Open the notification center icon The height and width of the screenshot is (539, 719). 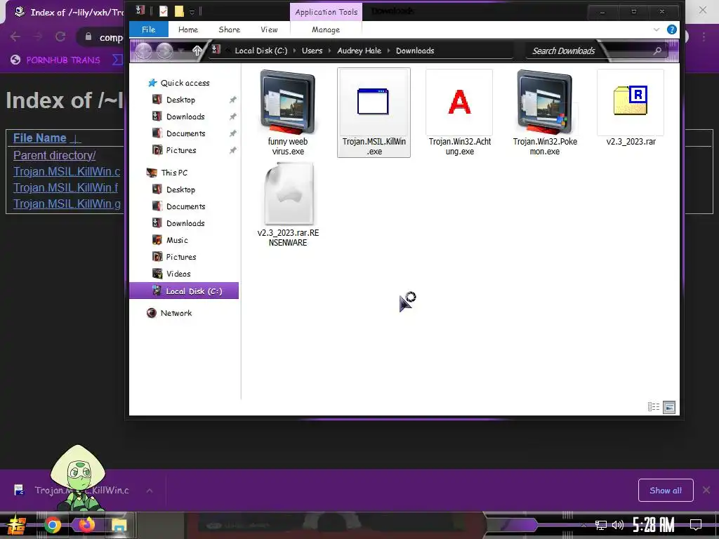tap(696, 525)
